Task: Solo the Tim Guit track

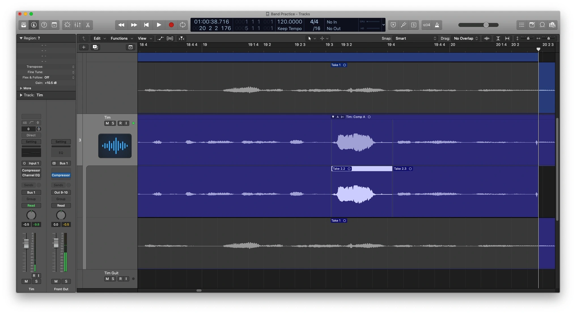Action: 113,279
